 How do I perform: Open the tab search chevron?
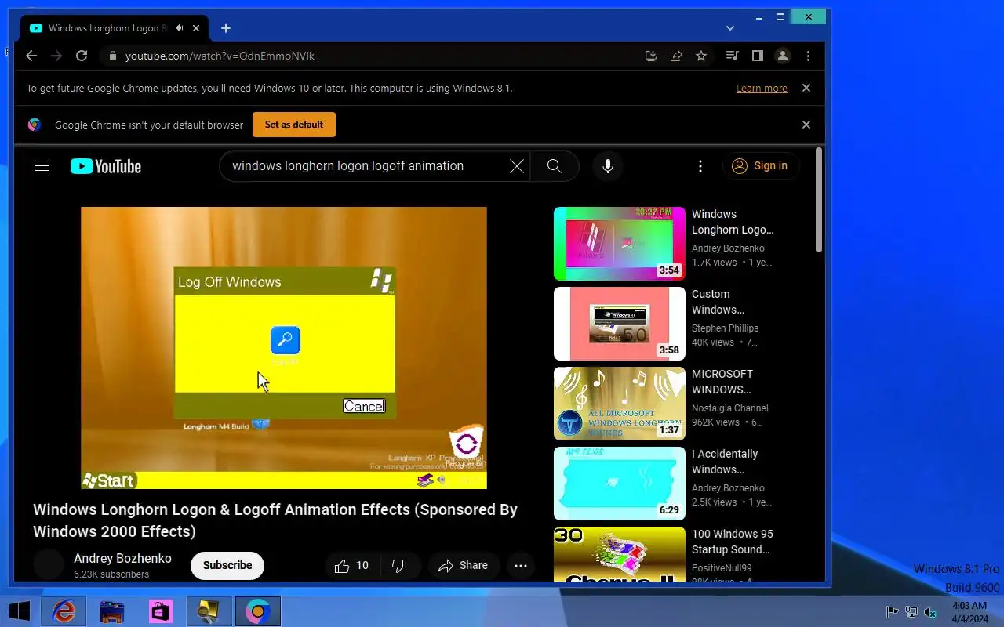[x=730, y=28]
